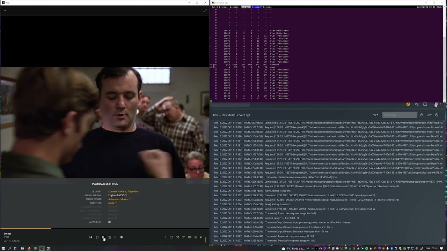Open Plex settings wrench icon
This screenshot has height=251, width=447.
pos(417,104)
